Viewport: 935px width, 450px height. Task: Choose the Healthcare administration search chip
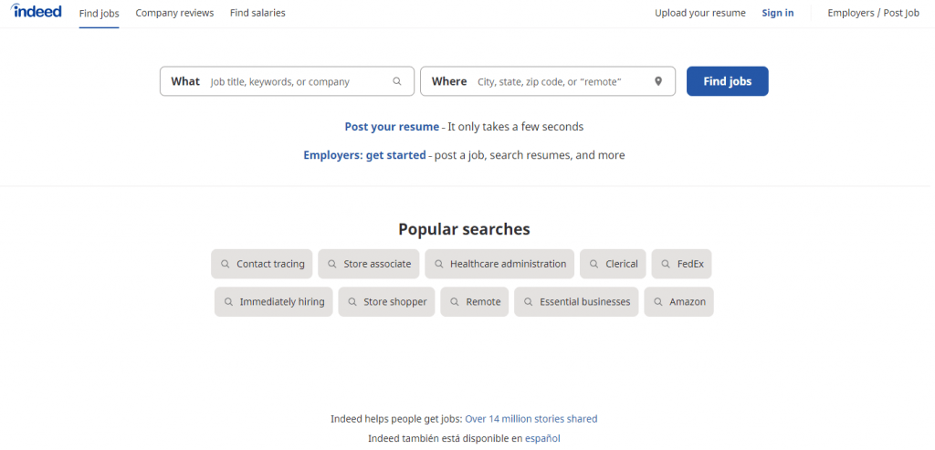click(499, 264)
